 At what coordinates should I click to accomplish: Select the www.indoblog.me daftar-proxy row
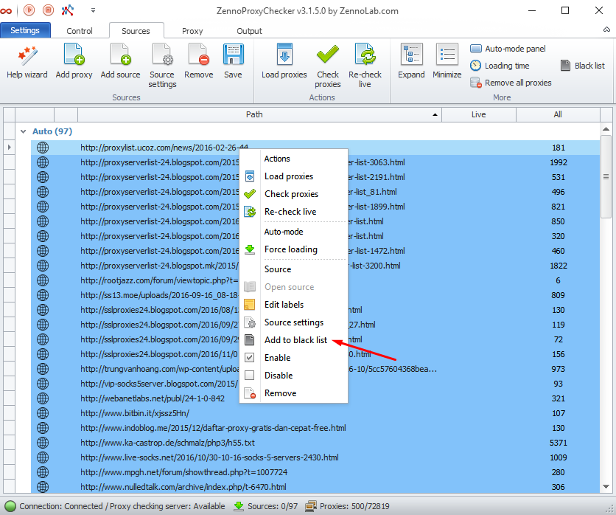[315, 428]
